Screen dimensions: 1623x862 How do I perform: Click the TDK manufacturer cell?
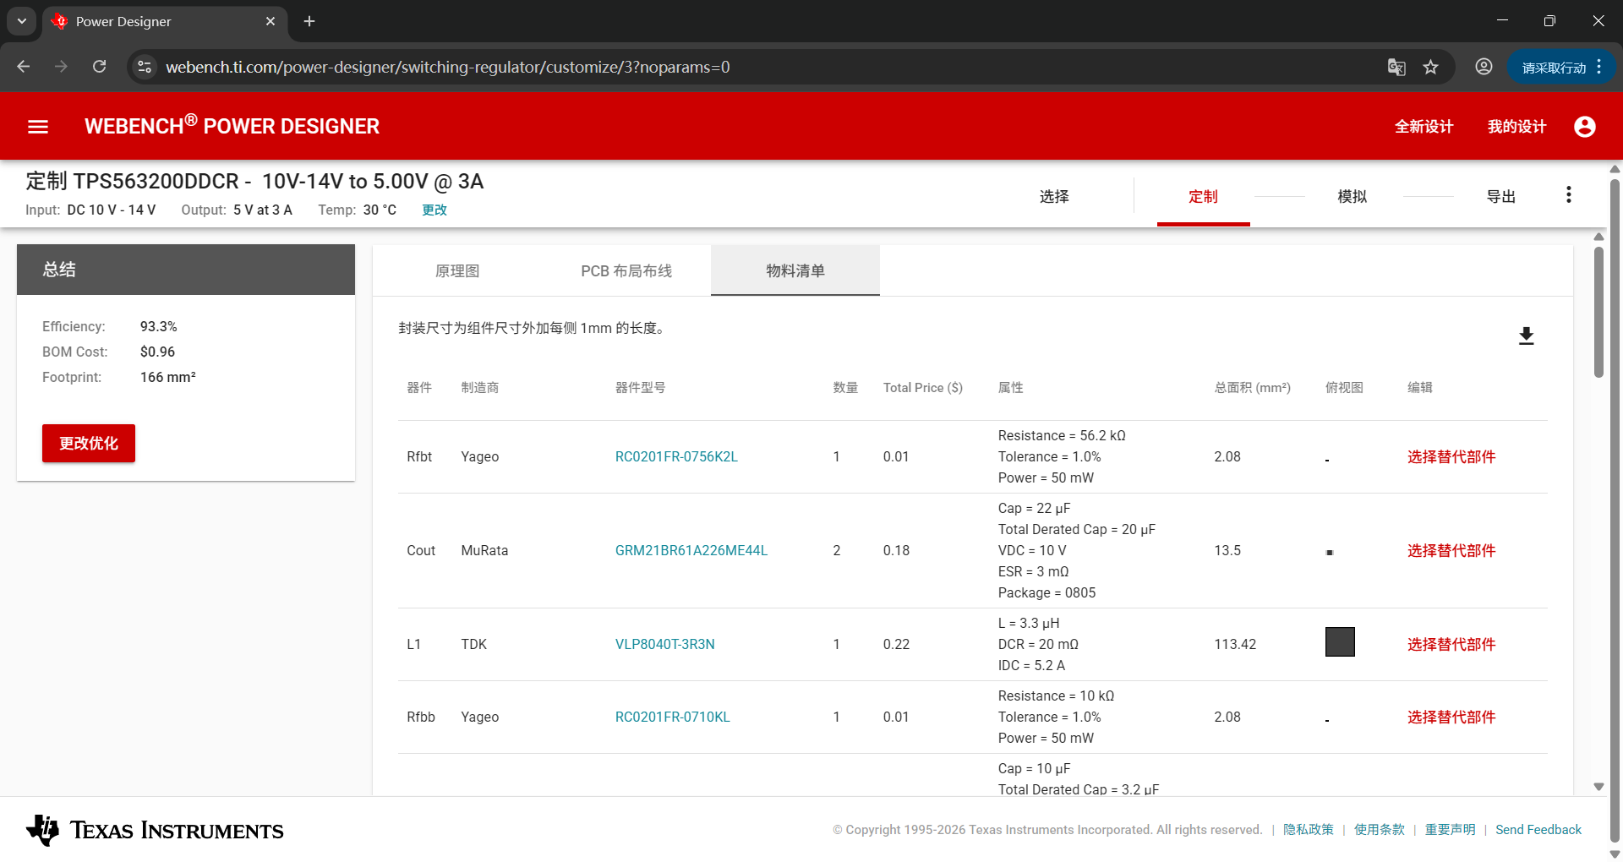[474, 644]
